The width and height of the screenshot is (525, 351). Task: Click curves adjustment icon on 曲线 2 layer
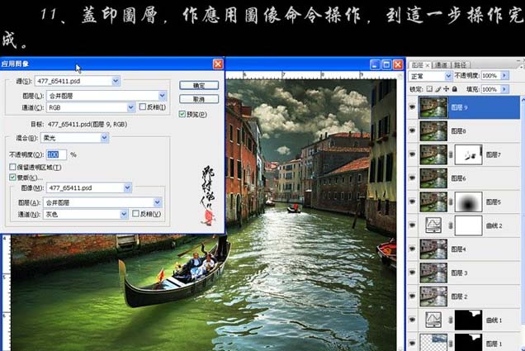point(433,225)
